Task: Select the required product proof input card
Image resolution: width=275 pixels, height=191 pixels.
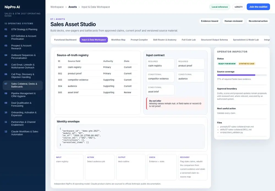Action: [x=191, y=64]
